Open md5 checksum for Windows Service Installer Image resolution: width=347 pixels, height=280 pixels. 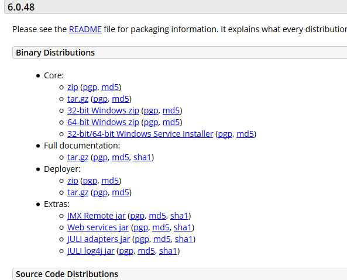[245, 134]
